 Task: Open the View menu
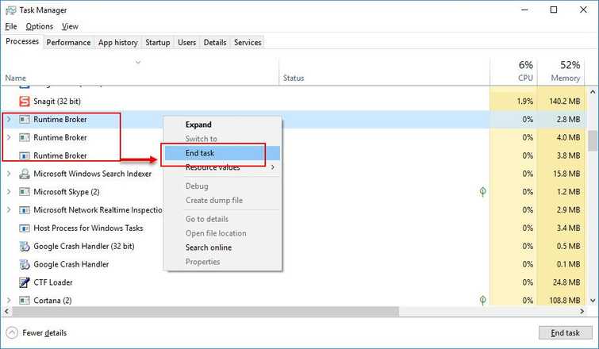click(70, 26)
